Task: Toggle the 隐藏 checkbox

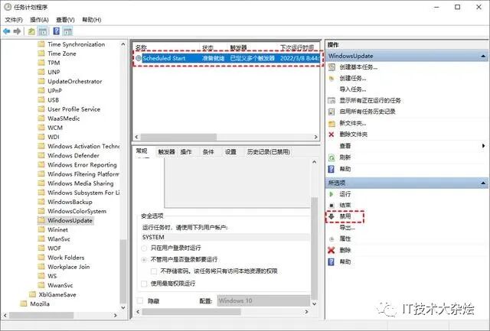Action: point(140,300)
